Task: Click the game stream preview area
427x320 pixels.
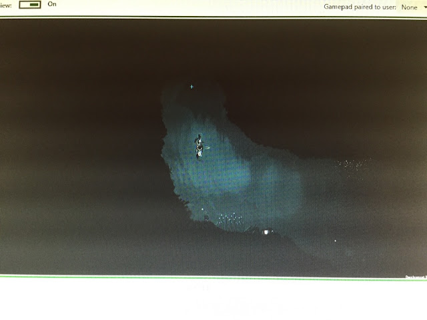Action: tap(213, 148)
